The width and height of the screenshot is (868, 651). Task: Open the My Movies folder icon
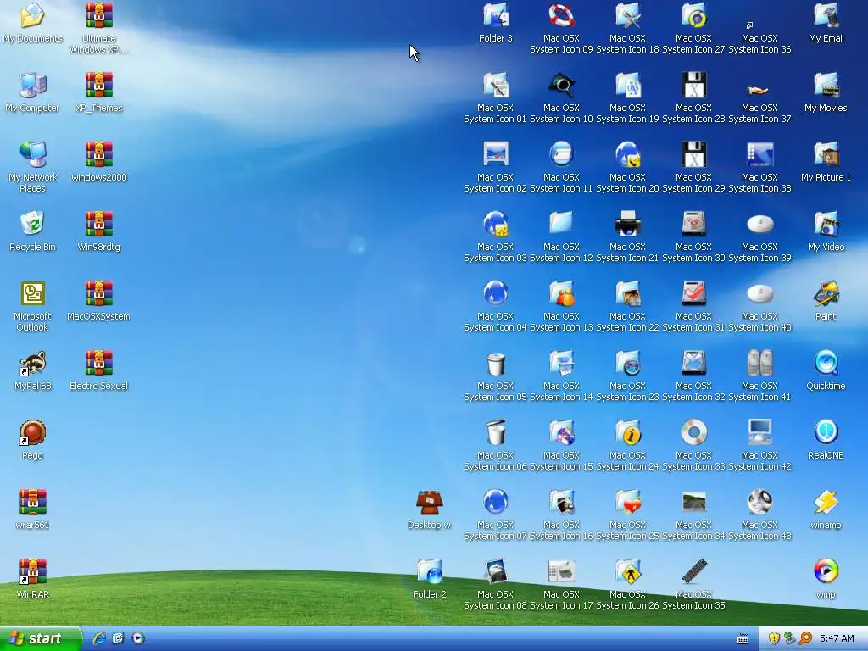826,86
